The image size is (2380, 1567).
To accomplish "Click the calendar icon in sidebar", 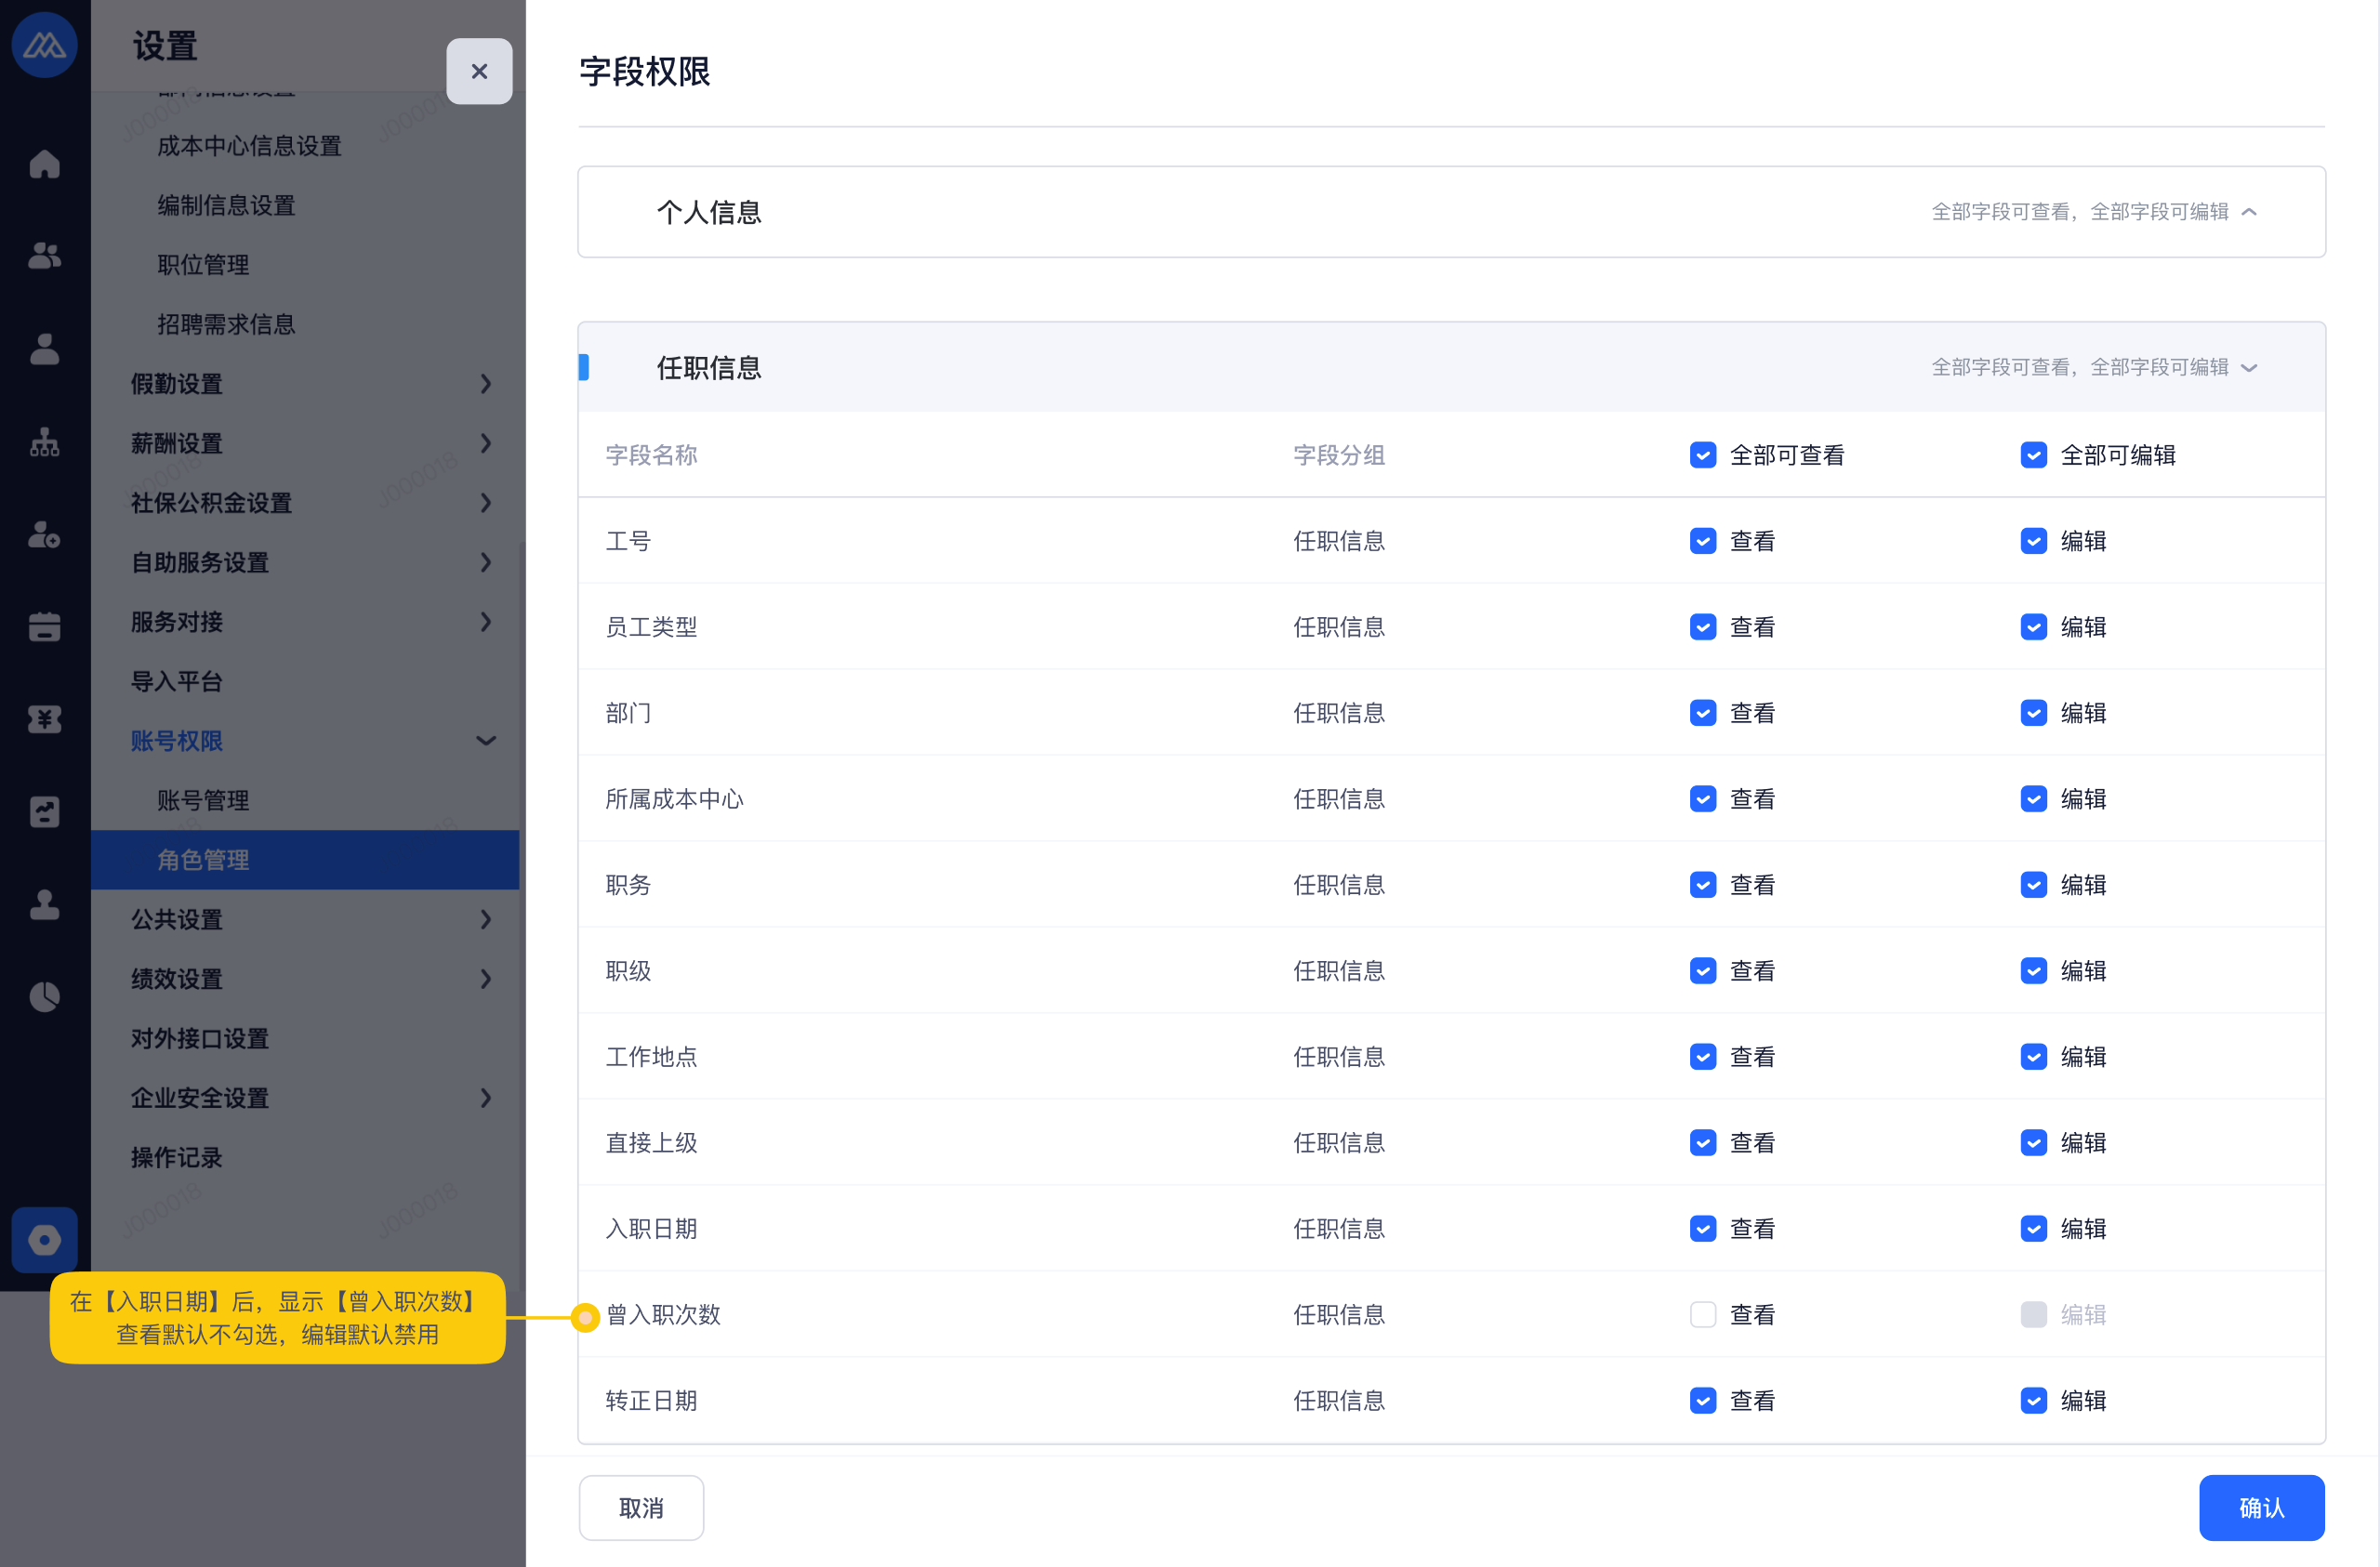I will point(44,627).
